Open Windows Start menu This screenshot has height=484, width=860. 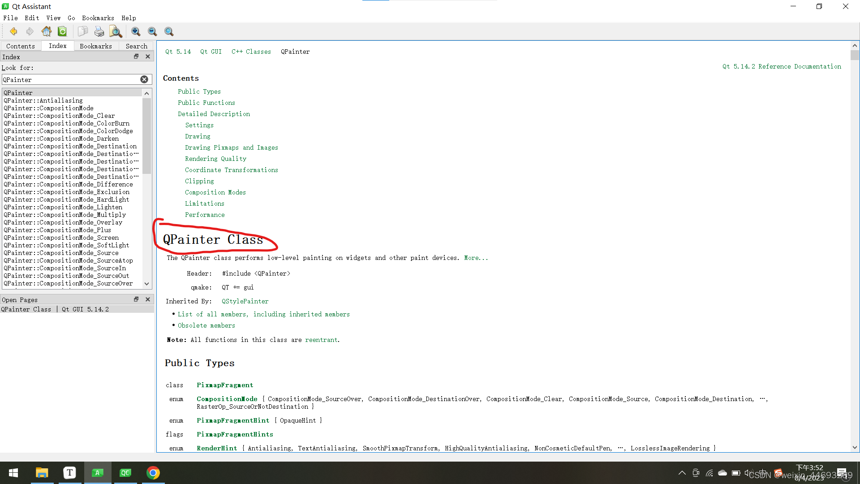[x=13, y=473]
